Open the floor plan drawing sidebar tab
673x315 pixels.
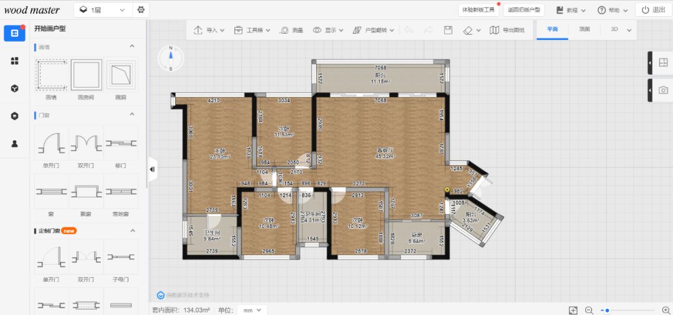(14, 33)
